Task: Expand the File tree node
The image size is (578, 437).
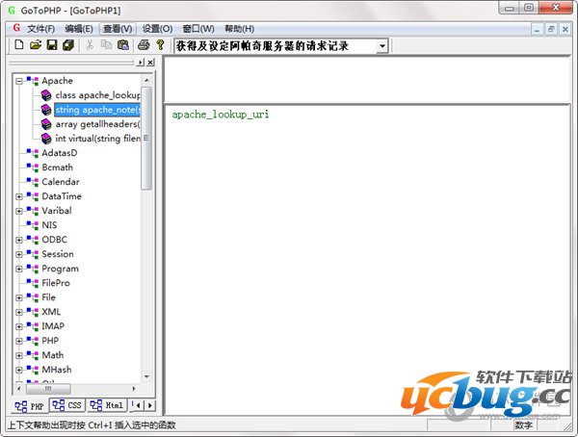Action: tap(19, 297)
